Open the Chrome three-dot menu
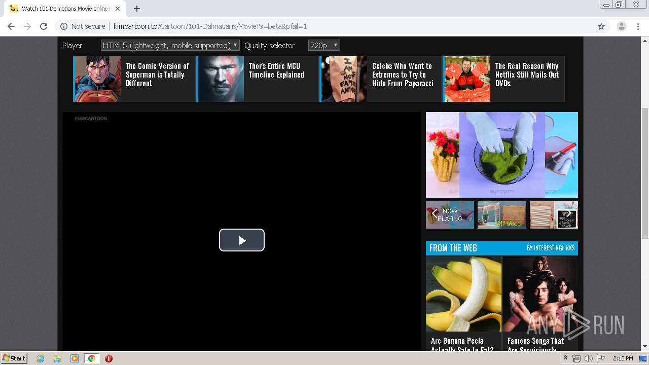Screen dimensions: 649x365 [x=638, y=26]
